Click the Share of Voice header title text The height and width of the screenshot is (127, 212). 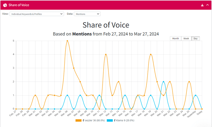pos(19,5)
